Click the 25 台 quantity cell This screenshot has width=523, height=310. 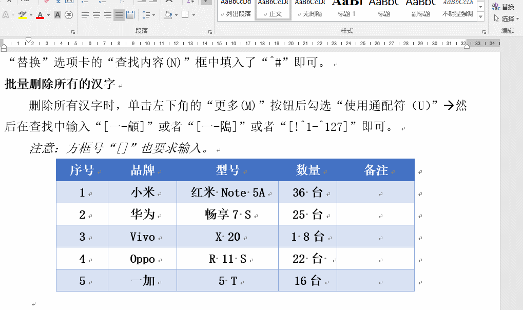[307, 214]
